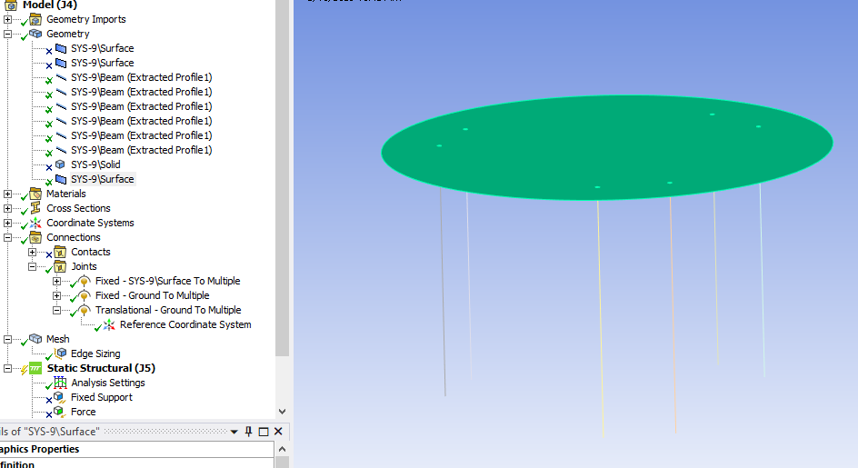Select Static Structural (J5) label
Image resolution: width=858 pixels, height=468 pixels.
point(101,368)
